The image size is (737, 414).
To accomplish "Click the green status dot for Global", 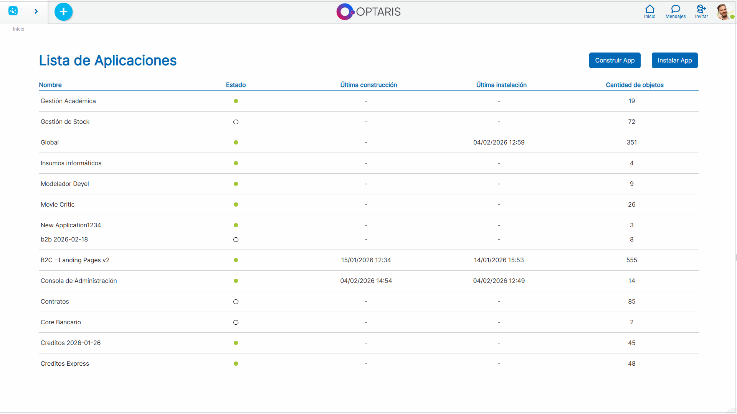I will point(236,143).
